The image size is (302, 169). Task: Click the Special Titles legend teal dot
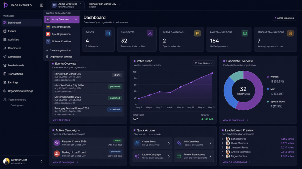(x=268, y=102)
